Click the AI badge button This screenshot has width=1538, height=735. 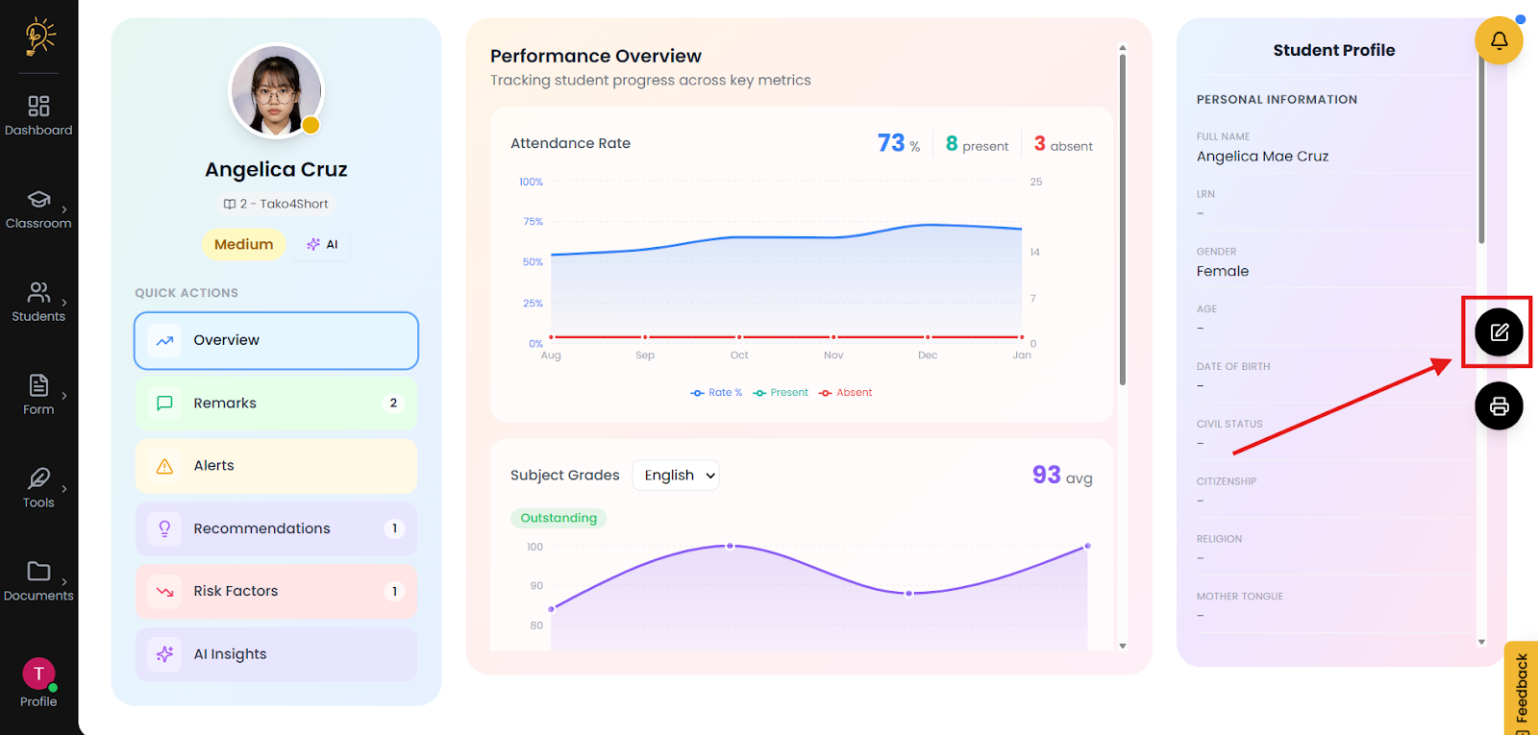[323, 245]
